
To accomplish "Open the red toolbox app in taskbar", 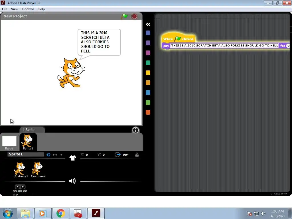I will point(78,213).
